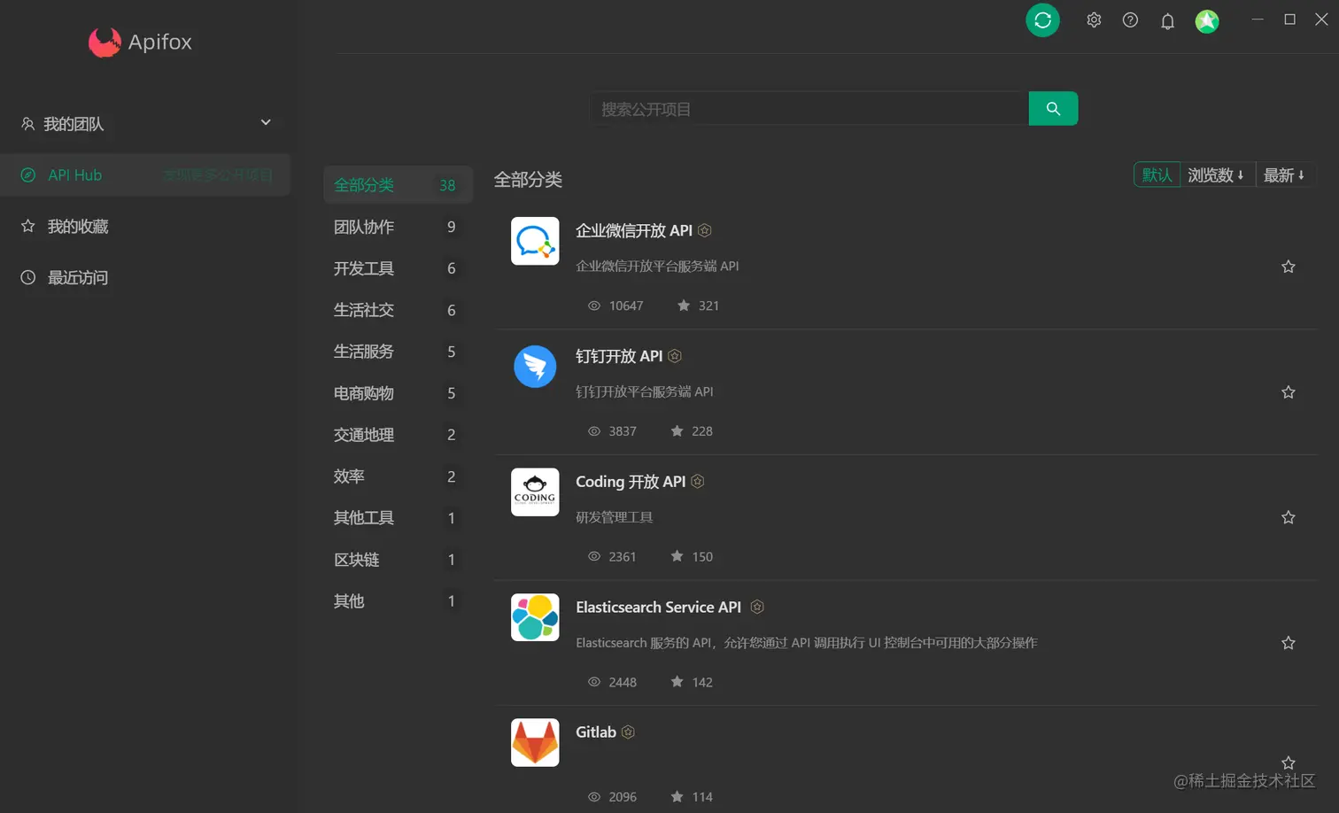Favorite the Elasticsearch Service API star

click(x=1289, y=643)
